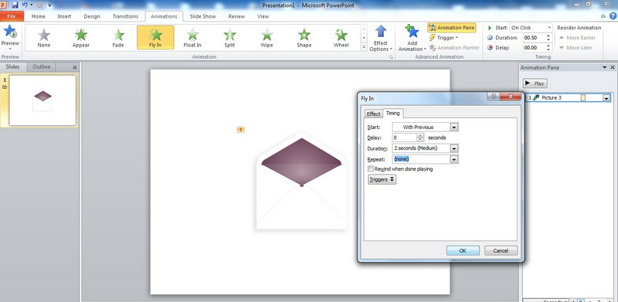Screen dimensions: 618x302
Task: Select the Timing tab in dialog
Action: (392, 113)
